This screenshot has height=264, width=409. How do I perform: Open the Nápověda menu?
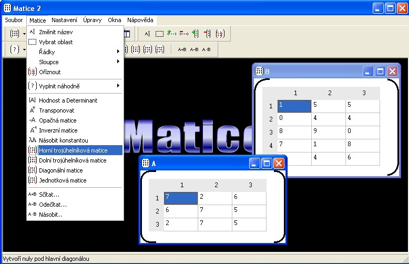click(x=140, y=20)
